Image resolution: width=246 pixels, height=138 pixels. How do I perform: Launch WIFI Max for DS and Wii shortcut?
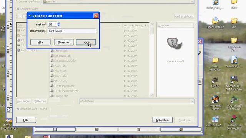(234, 103)
